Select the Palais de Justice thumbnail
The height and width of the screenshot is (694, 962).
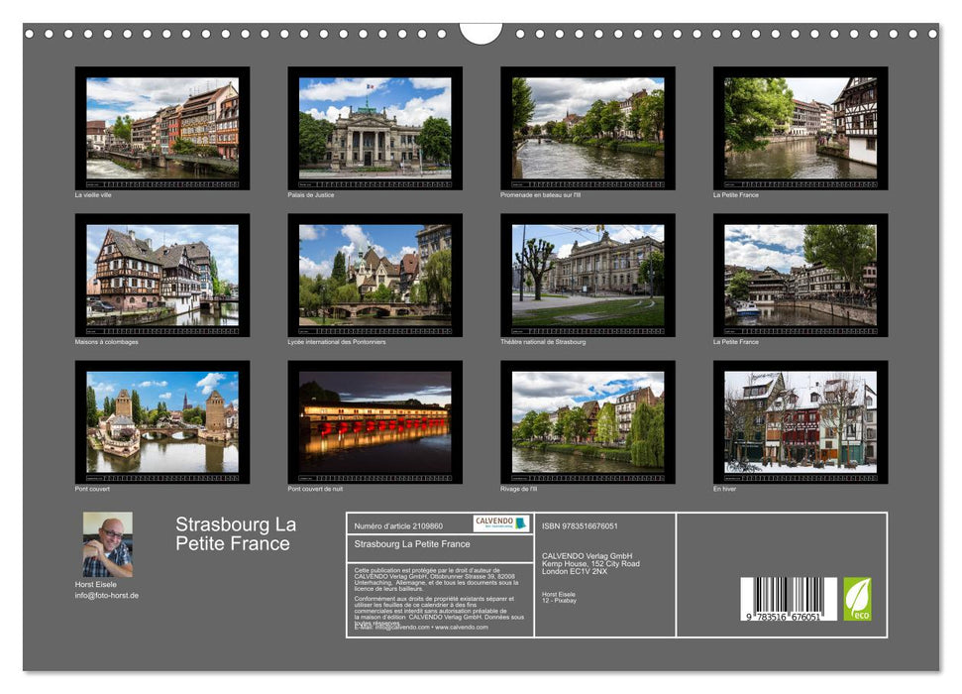(x=374, y=128)
